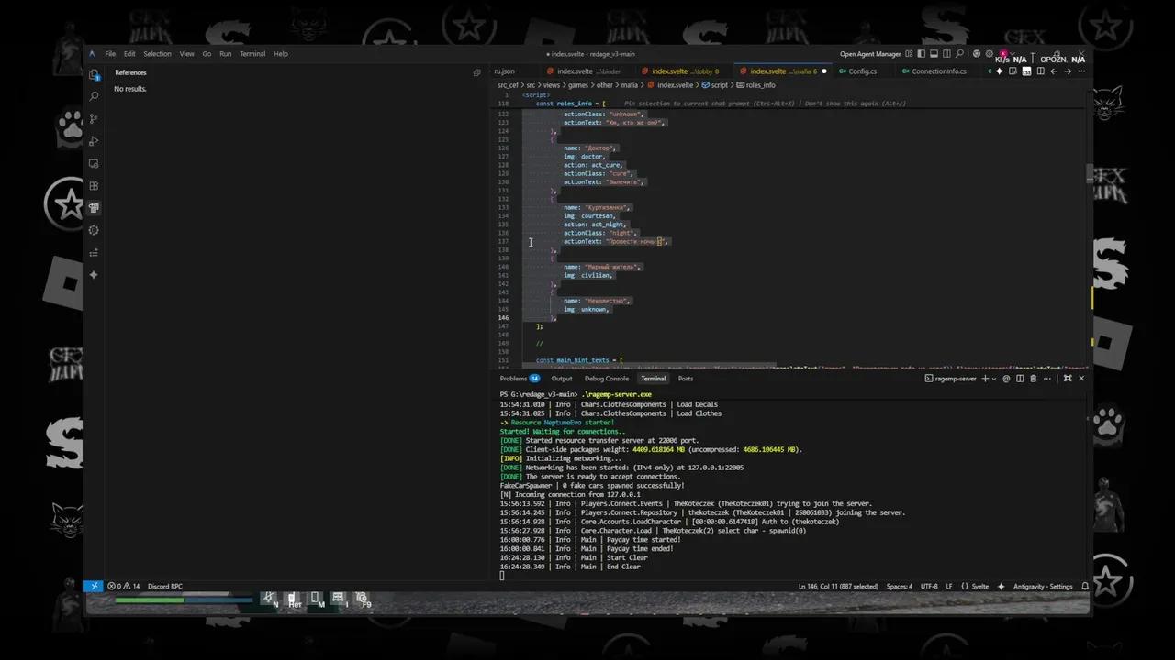1175x660 pixels.
Task: Open the new terminal launch profile dropdown
Action: 995,379
